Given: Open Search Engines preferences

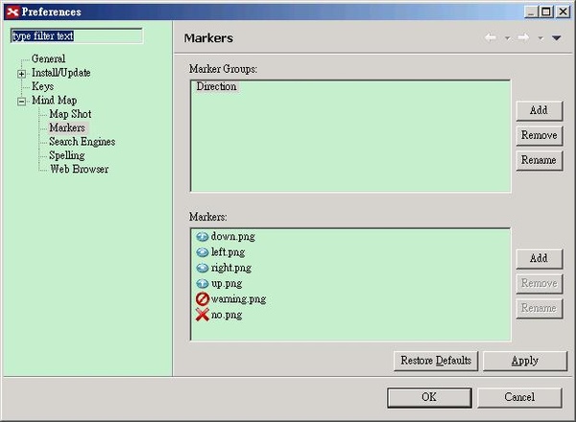Looking at the screenshot, I should point(83,142).
